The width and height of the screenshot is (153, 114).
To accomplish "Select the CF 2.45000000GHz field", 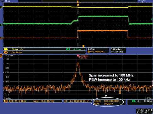I will (76, 101).
